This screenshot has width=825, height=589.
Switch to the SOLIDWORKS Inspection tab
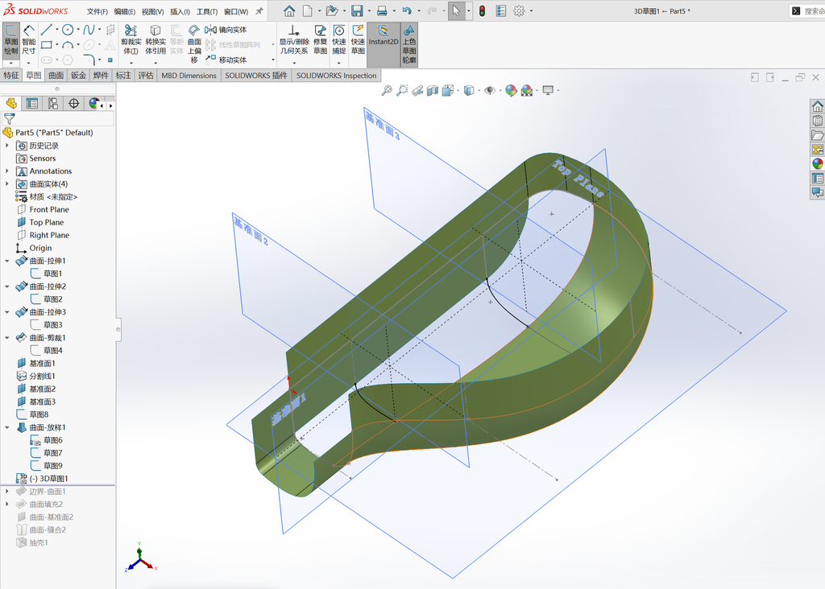tap(336, 76)
